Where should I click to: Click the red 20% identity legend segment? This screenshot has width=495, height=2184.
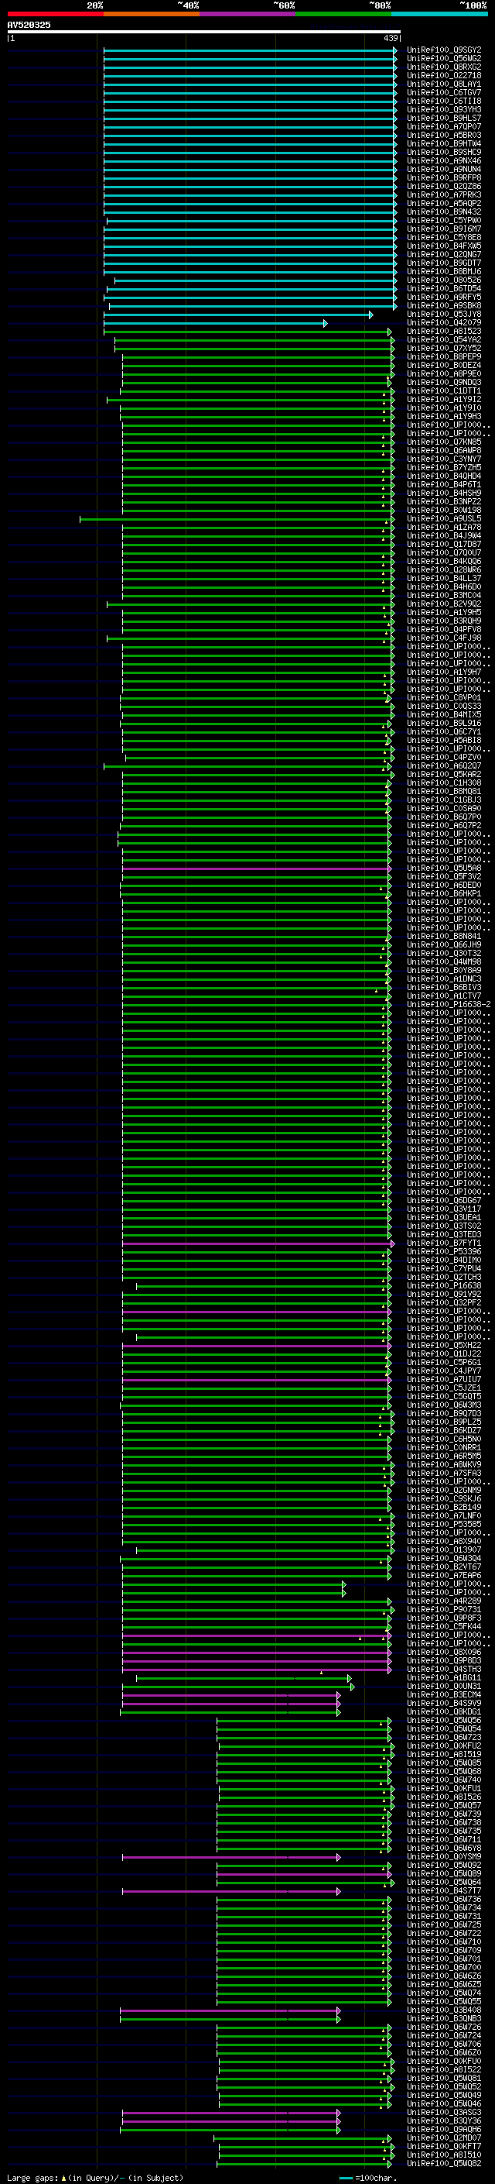55,15
